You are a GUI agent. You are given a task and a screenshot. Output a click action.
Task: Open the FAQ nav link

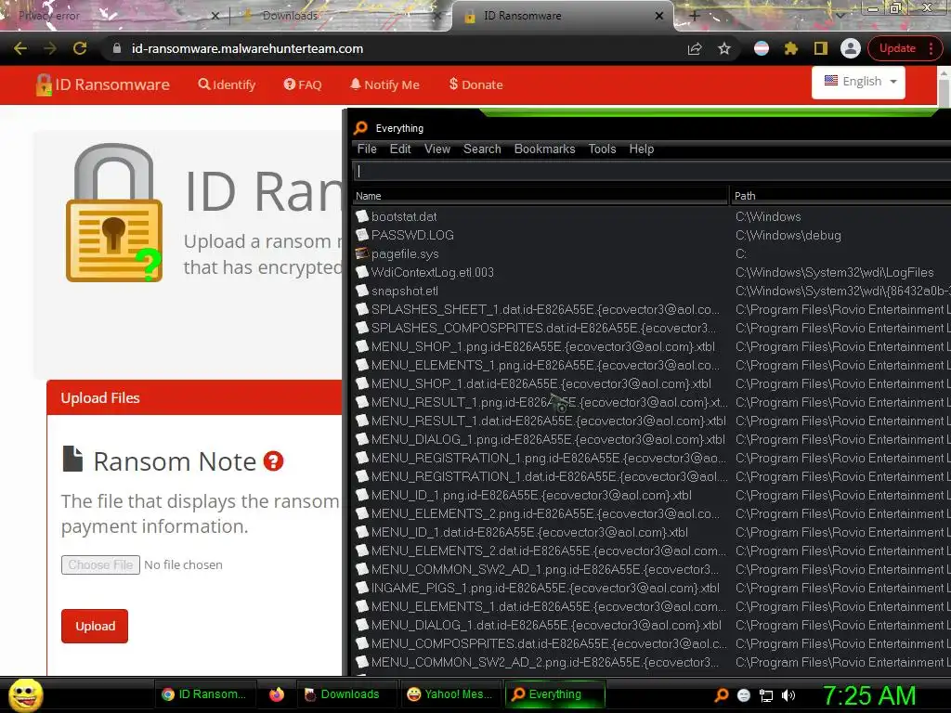[x=303, y=84]
